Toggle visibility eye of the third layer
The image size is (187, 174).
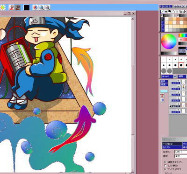(178, 92)
